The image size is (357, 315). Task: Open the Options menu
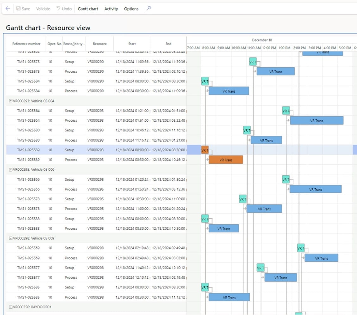point(131,9)
